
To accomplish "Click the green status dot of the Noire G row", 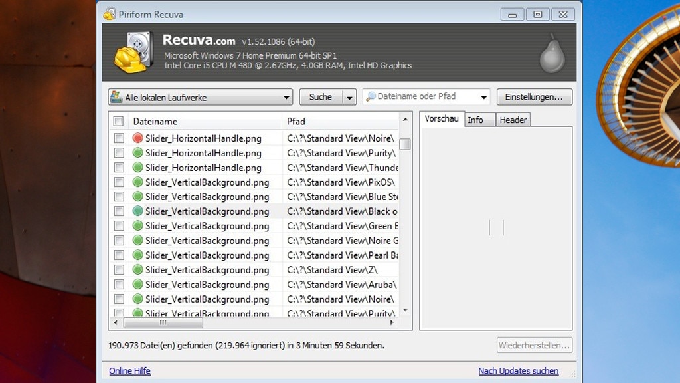I will click(138, 241).
